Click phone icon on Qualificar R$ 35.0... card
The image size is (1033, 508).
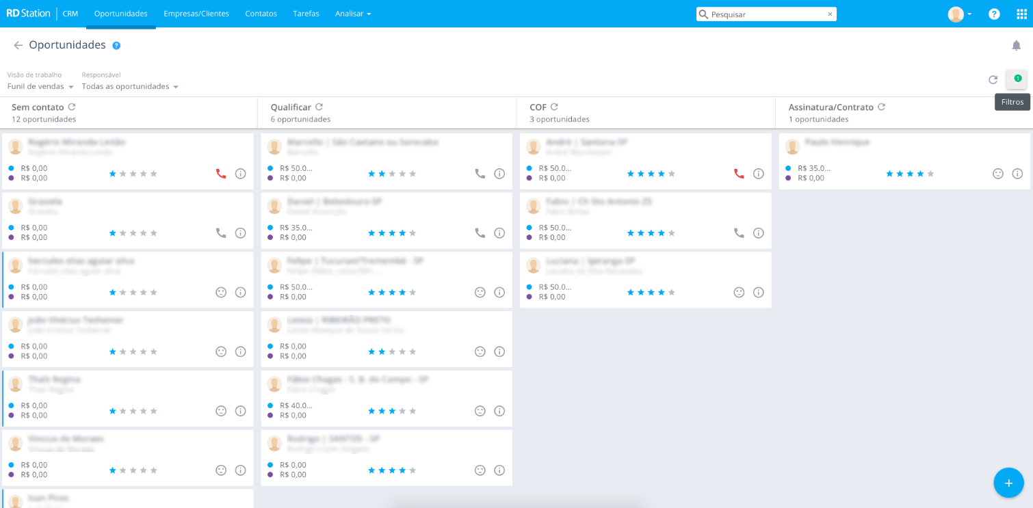tap(480, 233)
